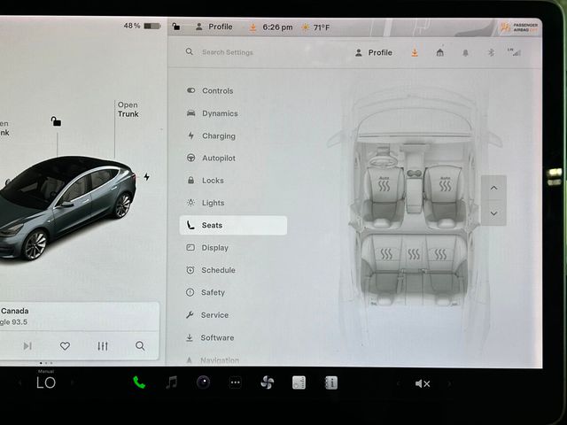Toggle rear left seat heater

click(x=386, y=254)
